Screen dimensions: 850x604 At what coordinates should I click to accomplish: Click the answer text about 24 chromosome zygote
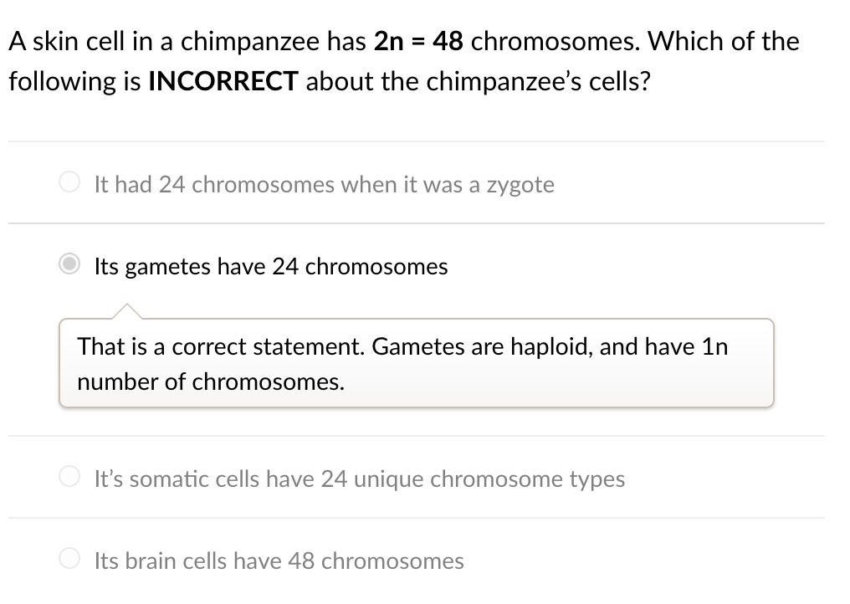tap(325, 185)
